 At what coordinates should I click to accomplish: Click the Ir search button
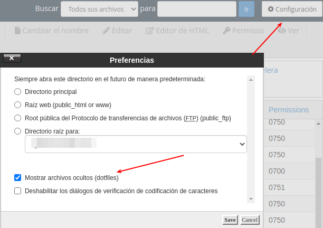(x=246, y=9)
